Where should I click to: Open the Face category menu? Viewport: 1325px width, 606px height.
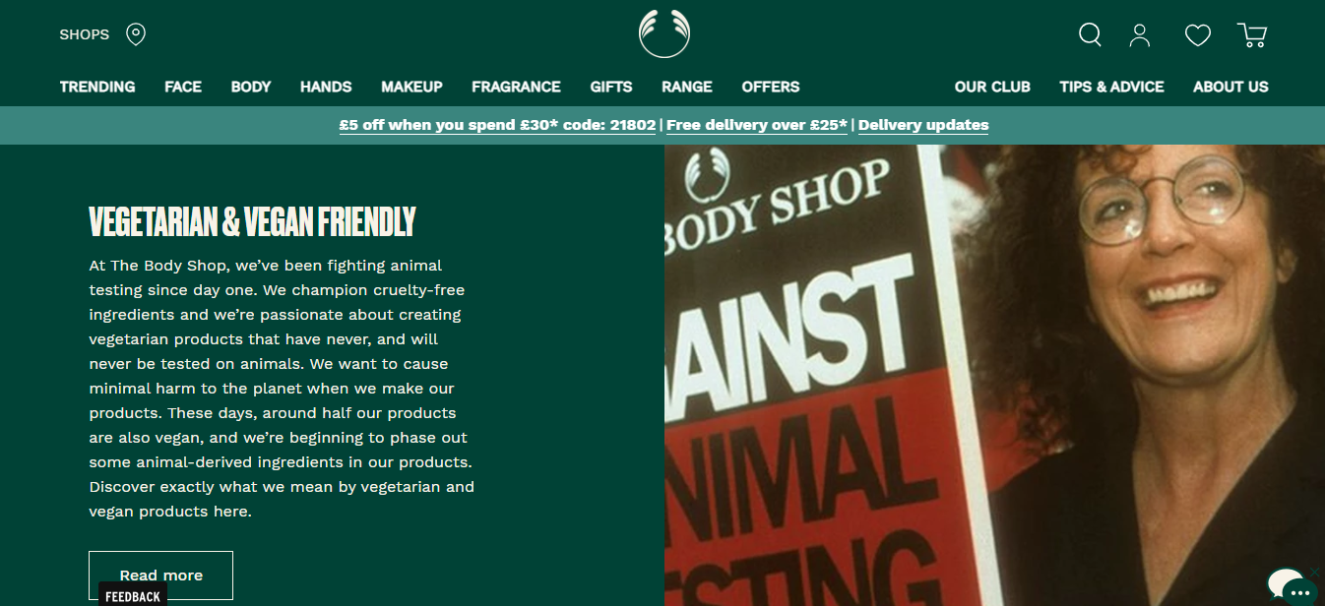[x=183, y=87]
